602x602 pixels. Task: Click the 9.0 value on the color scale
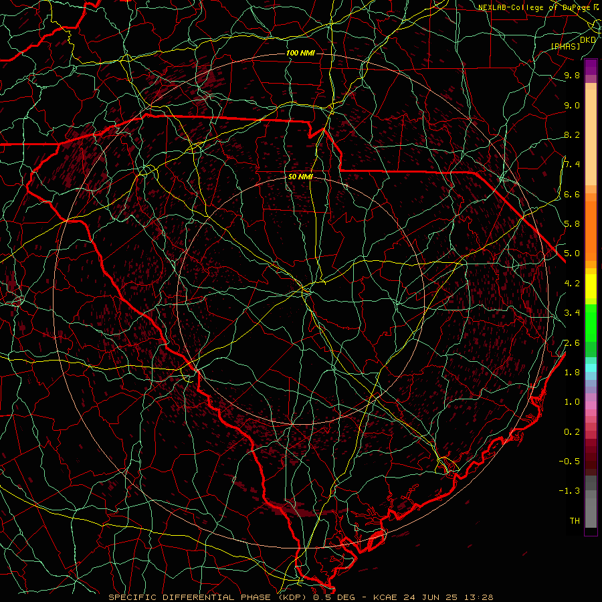[572, 106]
